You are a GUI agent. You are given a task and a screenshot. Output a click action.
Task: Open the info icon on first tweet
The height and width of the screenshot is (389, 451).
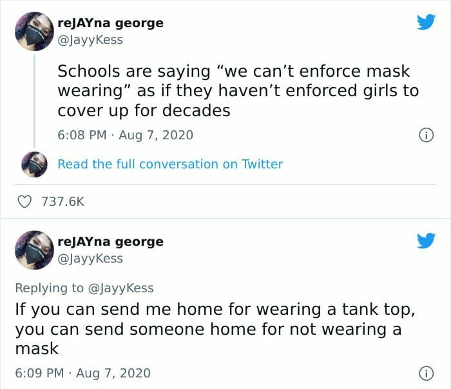tap(425, 135)
